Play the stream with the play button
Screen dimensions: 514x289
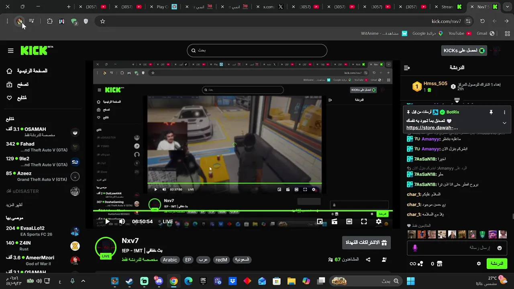107,222
